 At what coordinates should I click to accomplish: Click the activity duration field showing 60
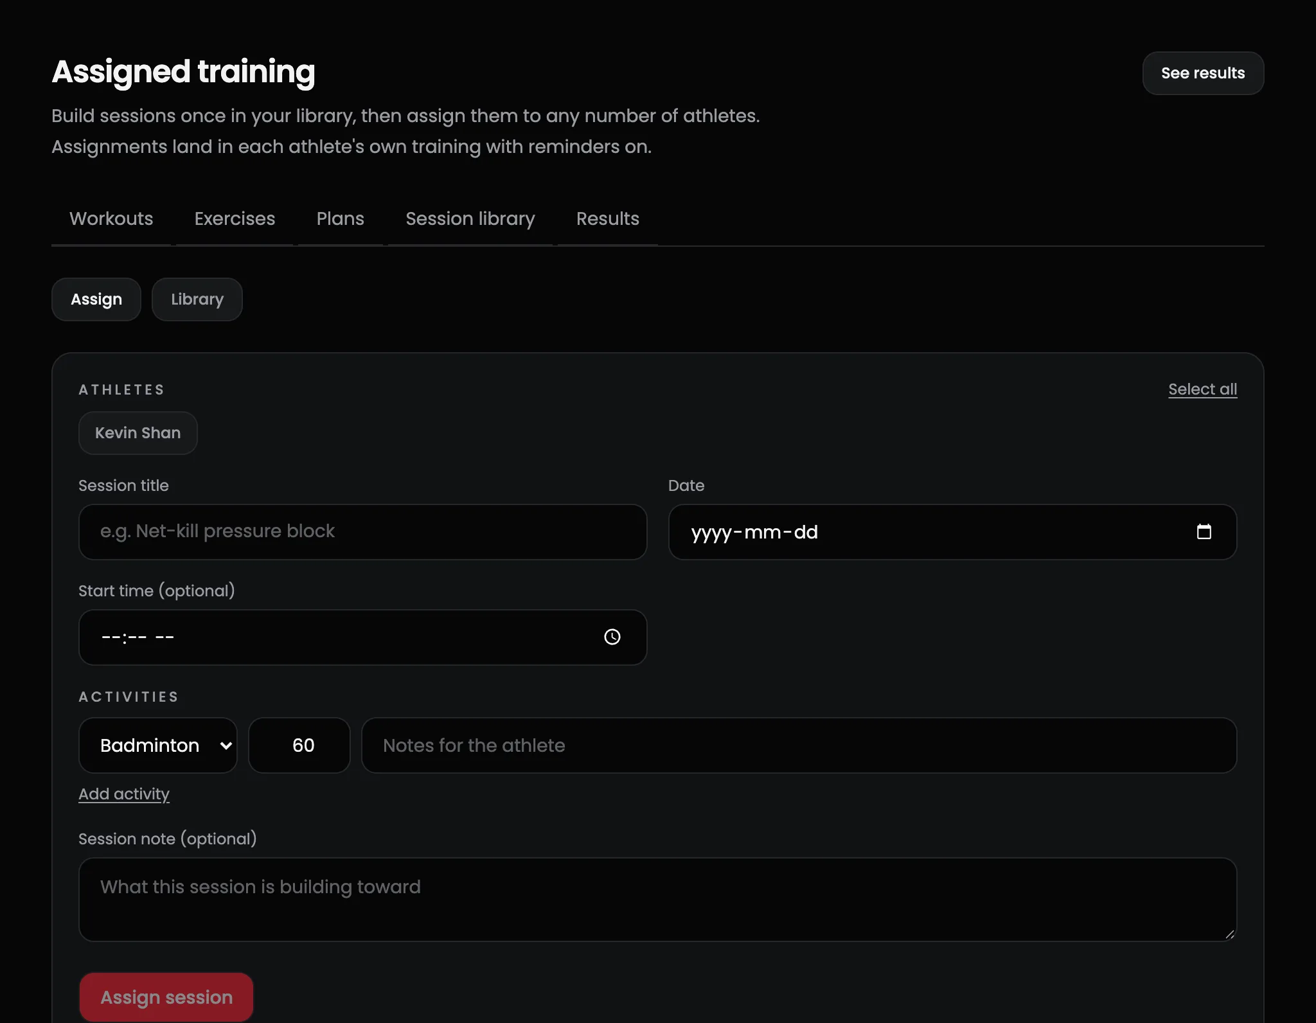[x=299, y=745]
